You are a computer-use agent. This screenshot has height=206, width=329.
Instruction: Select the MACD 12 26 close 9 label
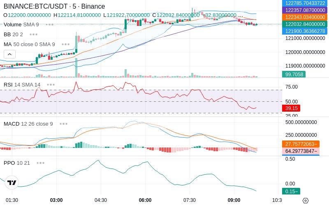pos(28,124)
